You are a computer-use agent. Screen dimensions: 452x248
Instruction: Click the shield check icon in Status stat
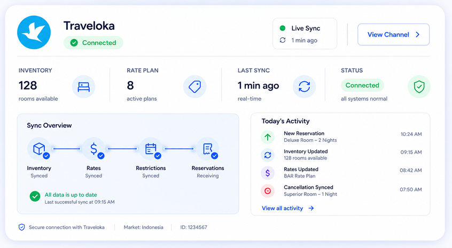[419, 86]
